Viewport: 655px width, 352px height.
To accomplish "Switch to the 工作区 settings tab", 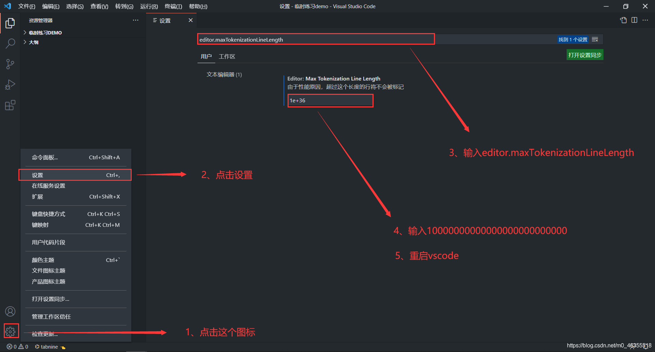I will tap(227, 56).
